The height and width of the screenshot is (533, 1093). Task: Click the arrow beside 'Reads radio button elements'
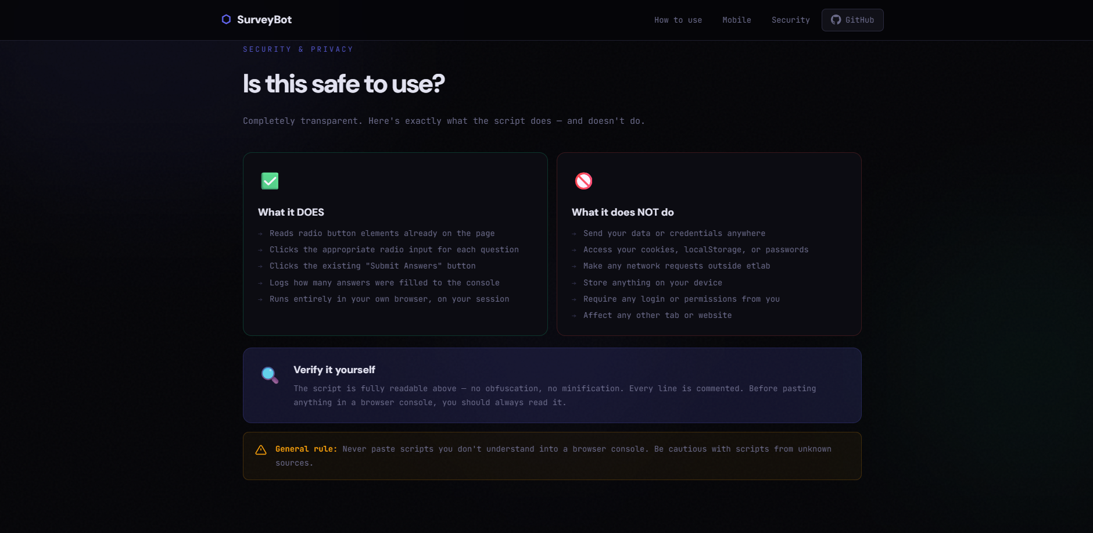click(x=260, y=234)
